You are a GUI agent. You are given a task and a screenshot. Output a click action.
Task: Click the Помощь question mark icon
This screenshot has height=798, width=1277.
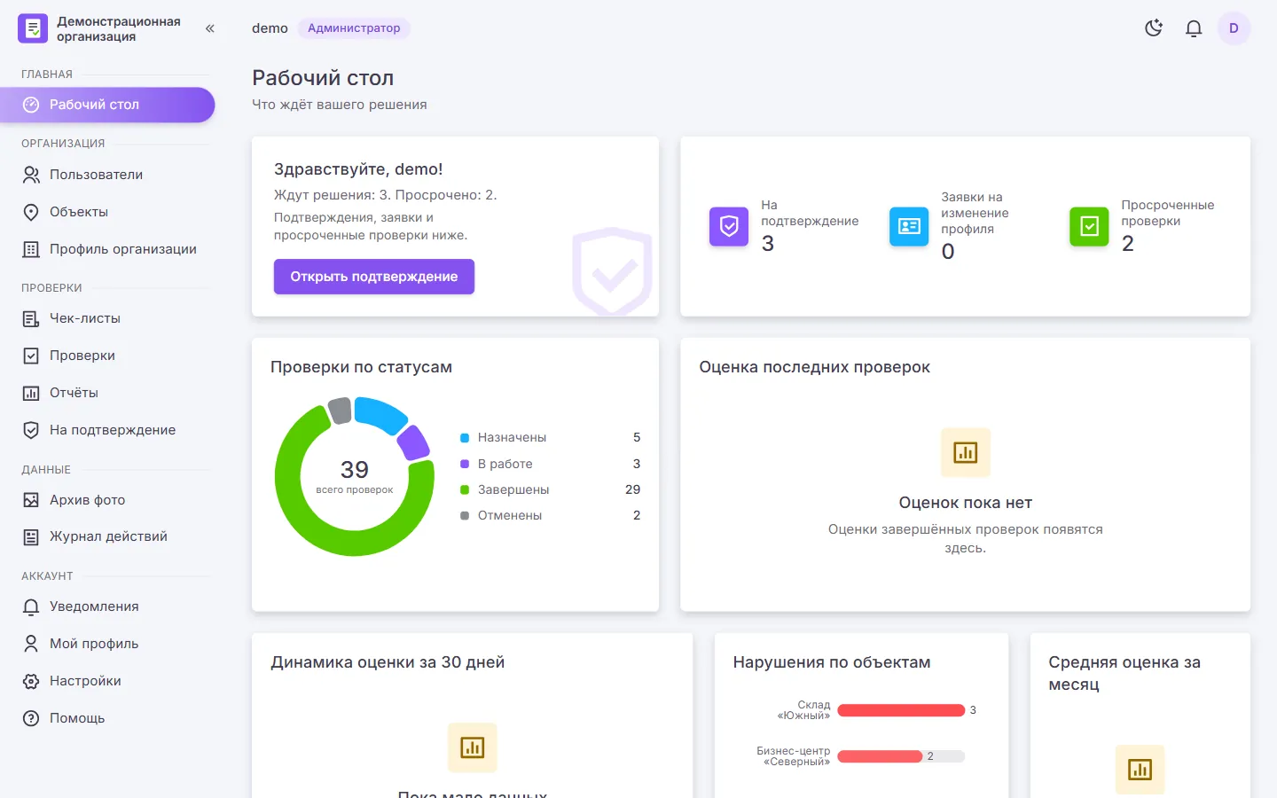31,718
